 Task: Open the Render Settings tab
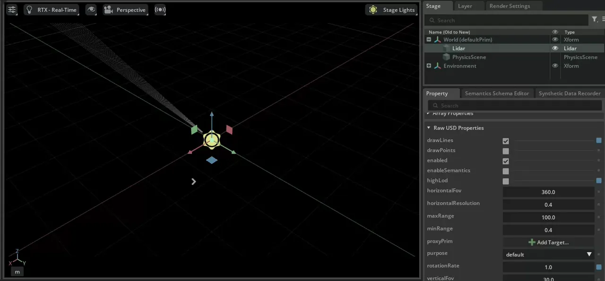pyautogui.click(x=509, y=6)
